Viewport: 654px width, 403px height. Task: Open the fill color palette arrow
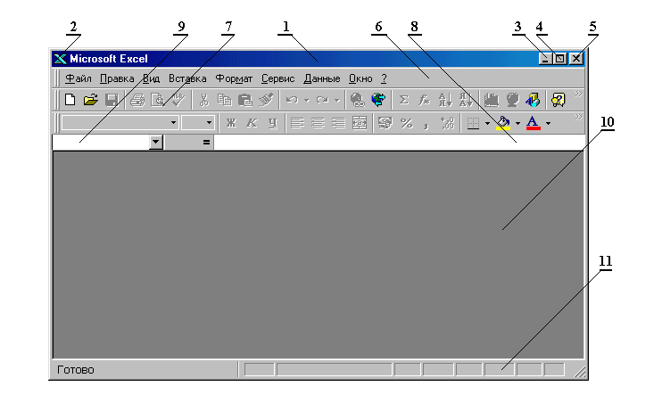pyautogui.click(x=517, y=123)
